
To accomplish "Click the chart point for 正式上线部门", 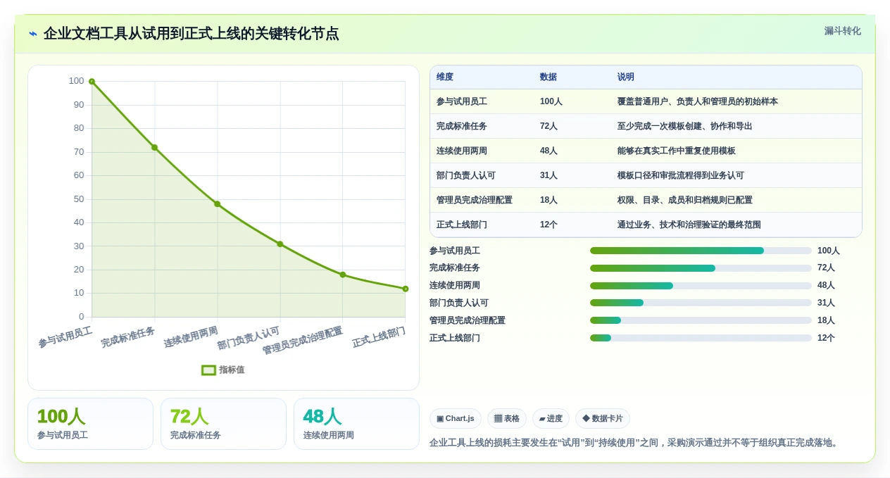I will click(406, 289).
